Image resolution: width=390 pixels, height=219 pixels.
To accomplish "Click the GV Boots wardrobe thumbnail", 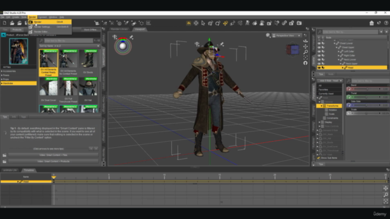I will click(x=88, y=60).
